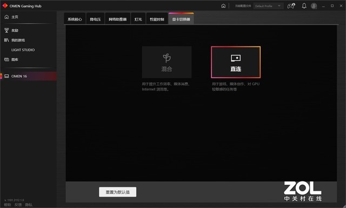Switch to the 灯光 tab
The width and height of the screenshot is (346, 208).
coord(138,19)
